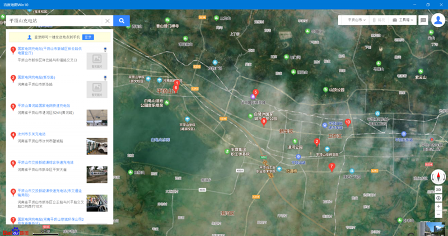Click red marker 5 in results list
448x236 pixels.
(13, 164)
